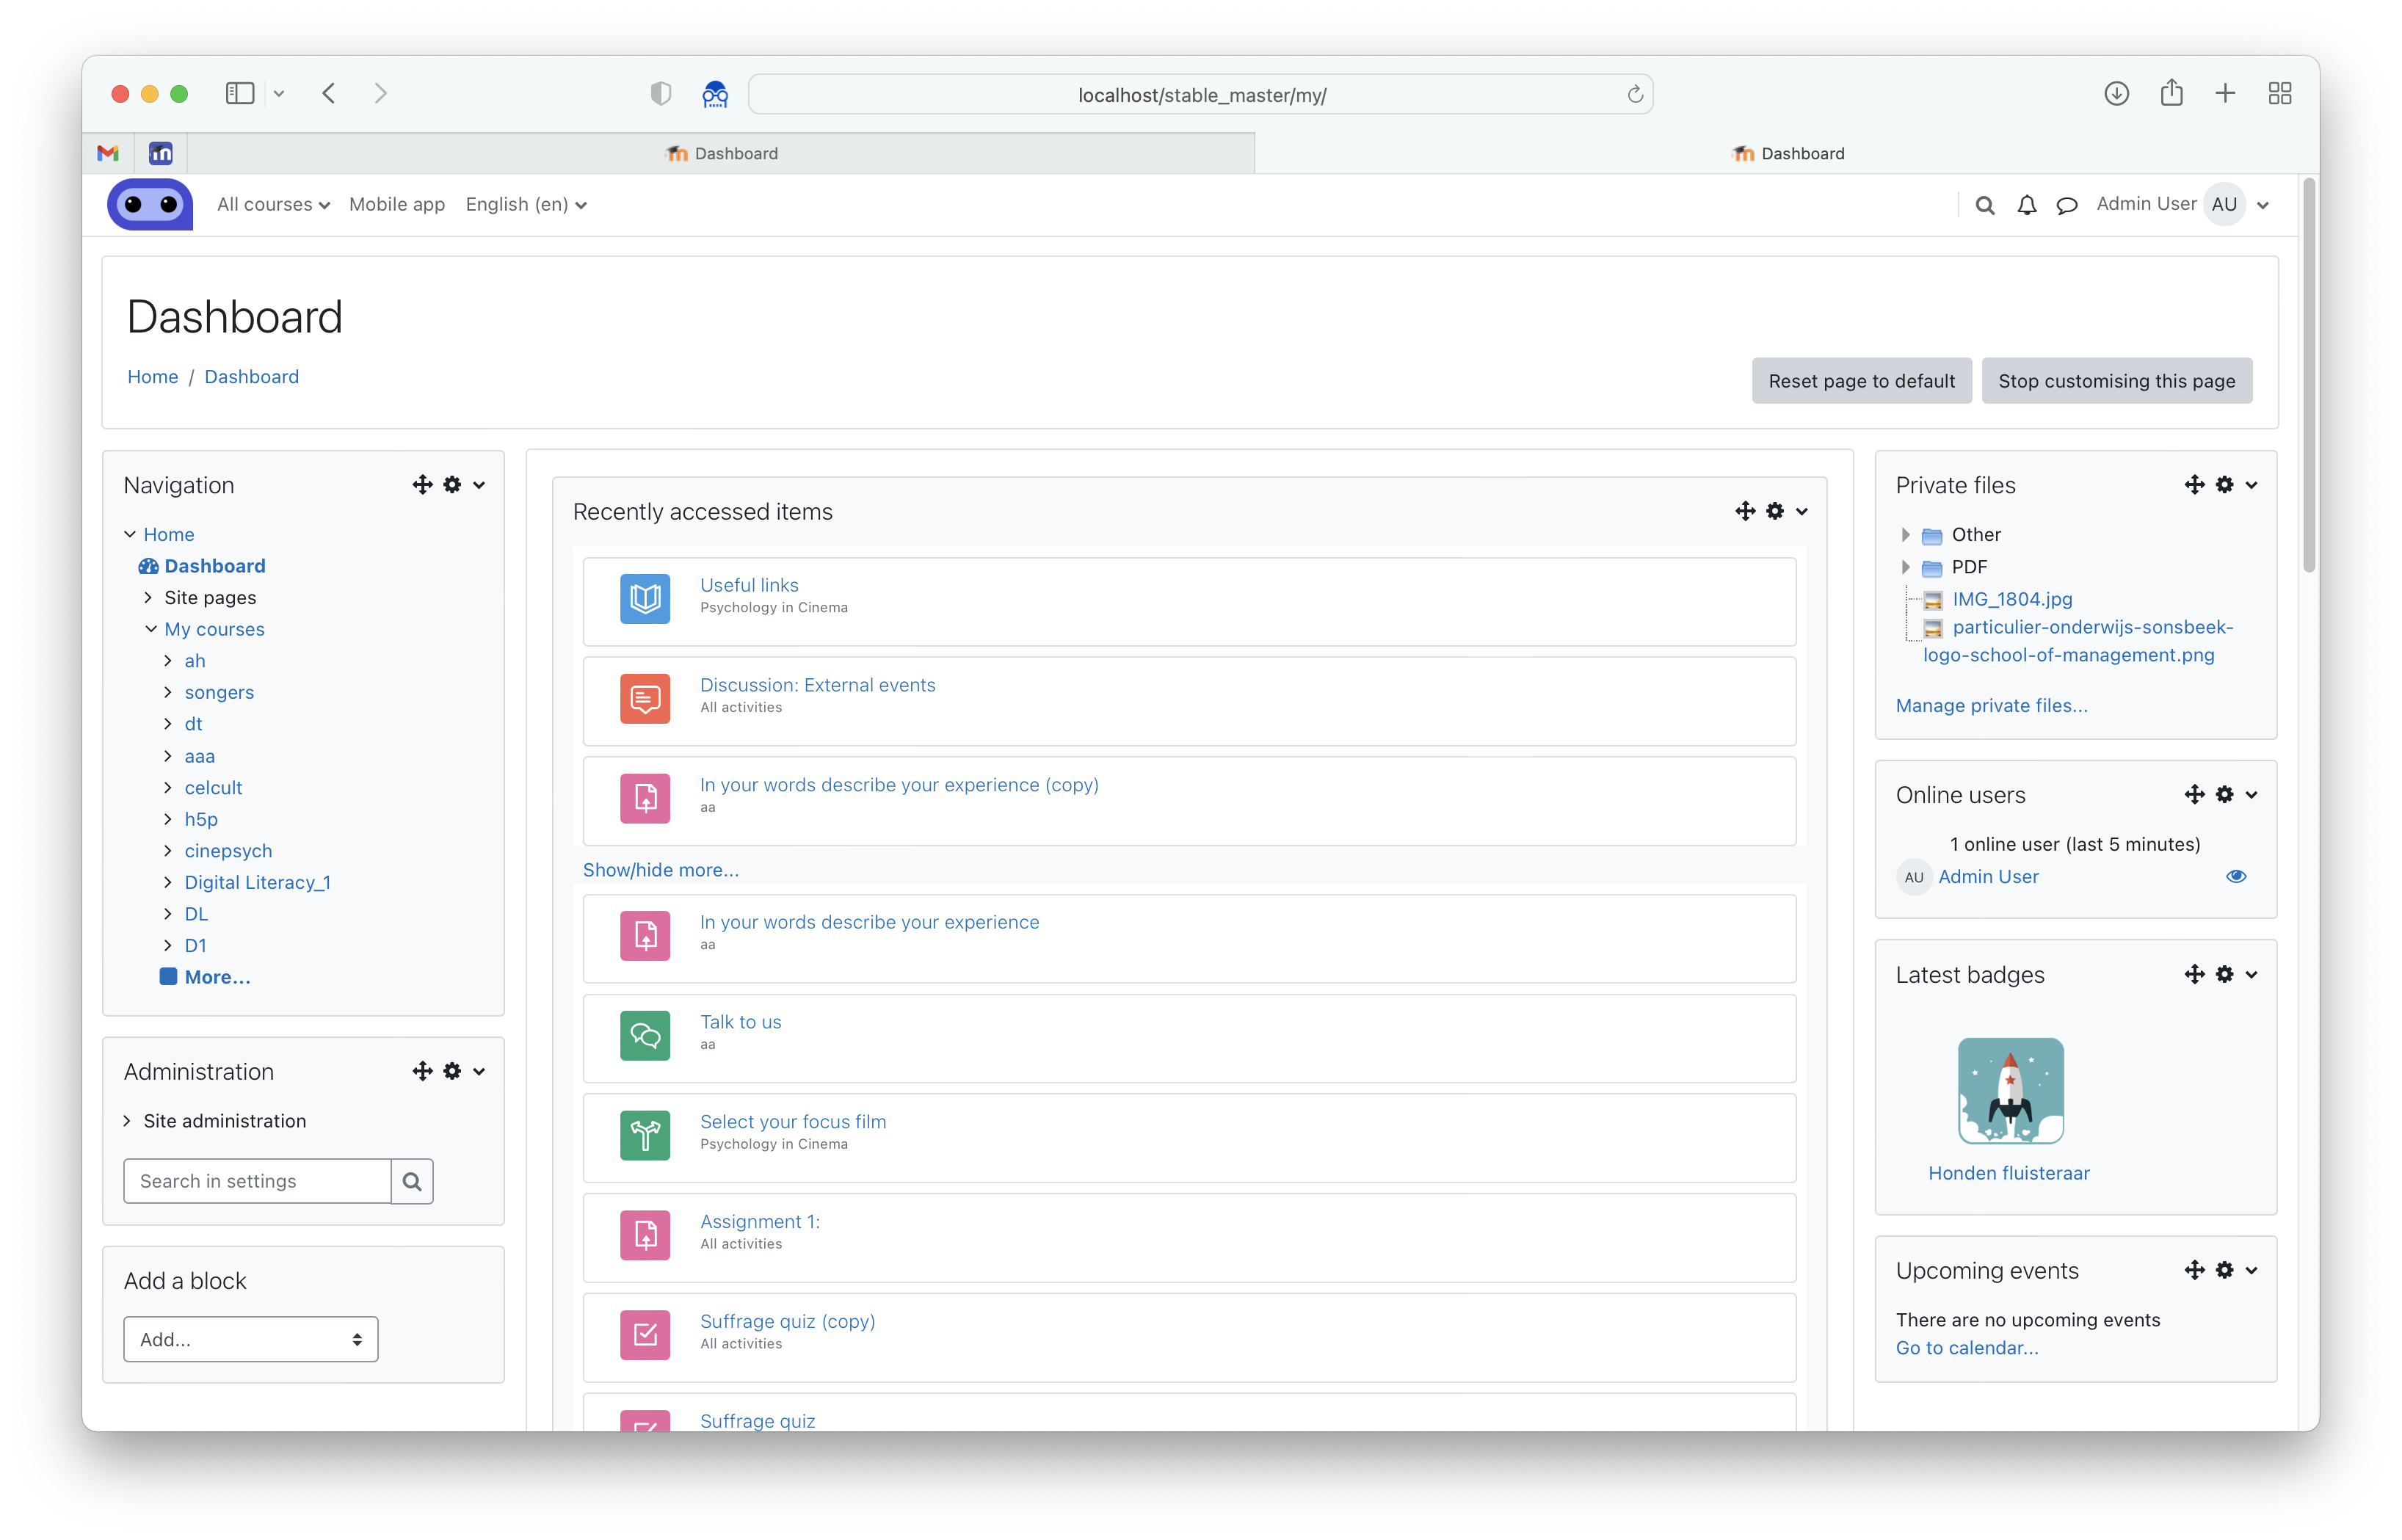Collapse the My courses node

click(150, 629)
